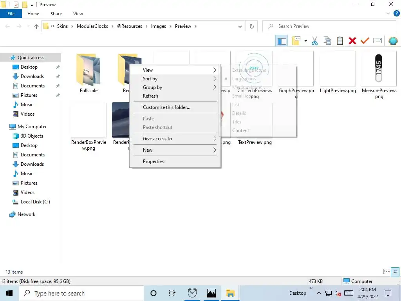Click the Paste clipboard icon
Image resolution: width=401 pixels, height=301 pixels.
point(340,41)
